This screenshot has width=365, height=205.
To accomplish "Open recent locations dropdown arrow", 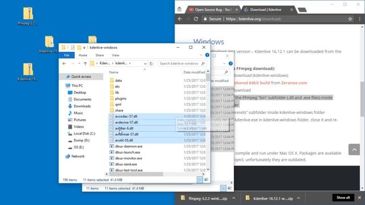I will click(79, 63).
